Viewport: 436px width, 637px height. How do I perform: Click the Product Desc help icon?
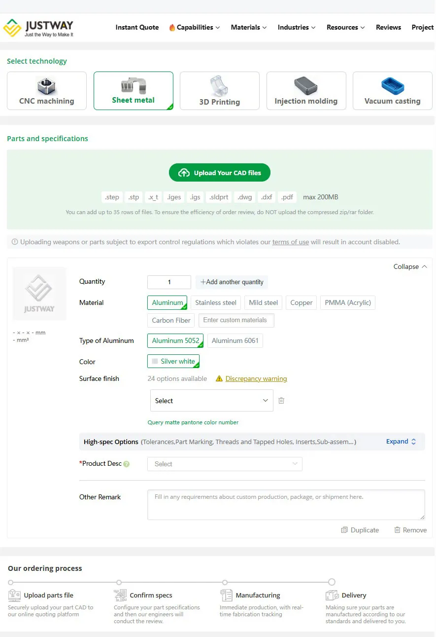(x=127, y=464)
